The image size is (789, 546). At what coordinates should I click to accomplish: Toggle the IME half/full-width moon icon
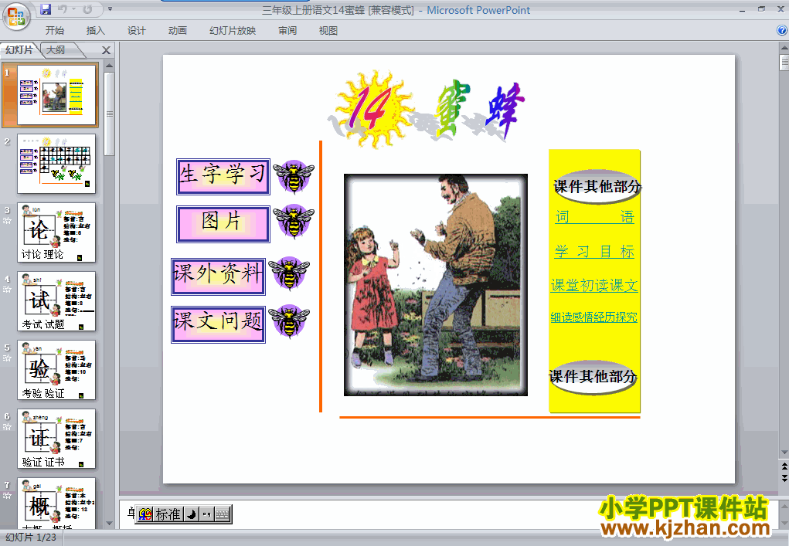[191, 514]
